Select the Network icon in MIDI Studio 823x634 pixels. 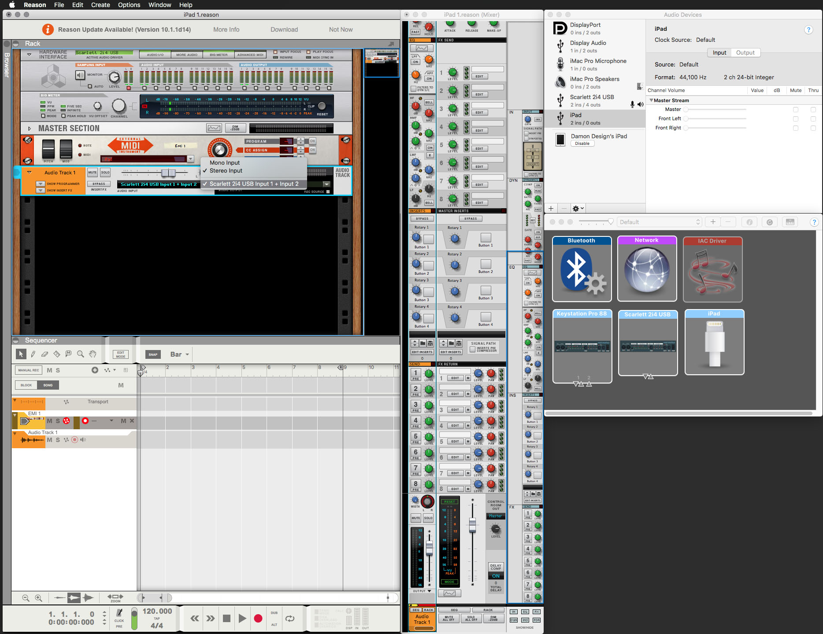coord(647,269)
